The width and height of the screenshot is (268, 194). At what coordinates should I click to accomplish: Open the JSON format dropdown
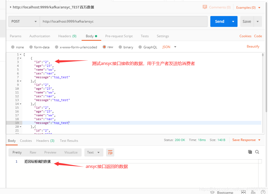(169, 47)
